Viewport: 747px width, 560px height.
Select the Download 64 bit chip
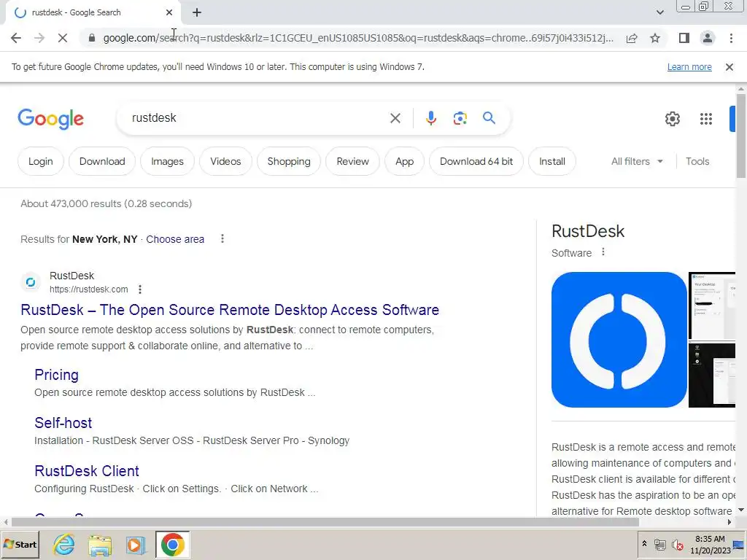476,161
